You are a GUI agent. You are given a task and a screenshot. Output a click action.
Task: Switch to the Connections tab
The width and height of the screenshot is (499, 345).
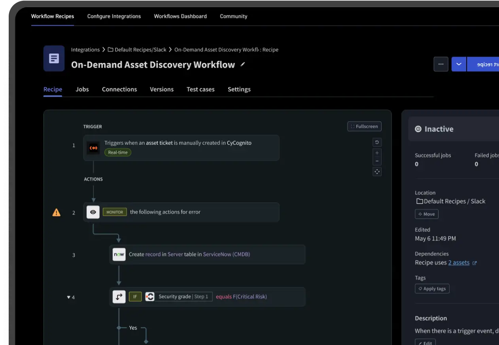(119, 89)
